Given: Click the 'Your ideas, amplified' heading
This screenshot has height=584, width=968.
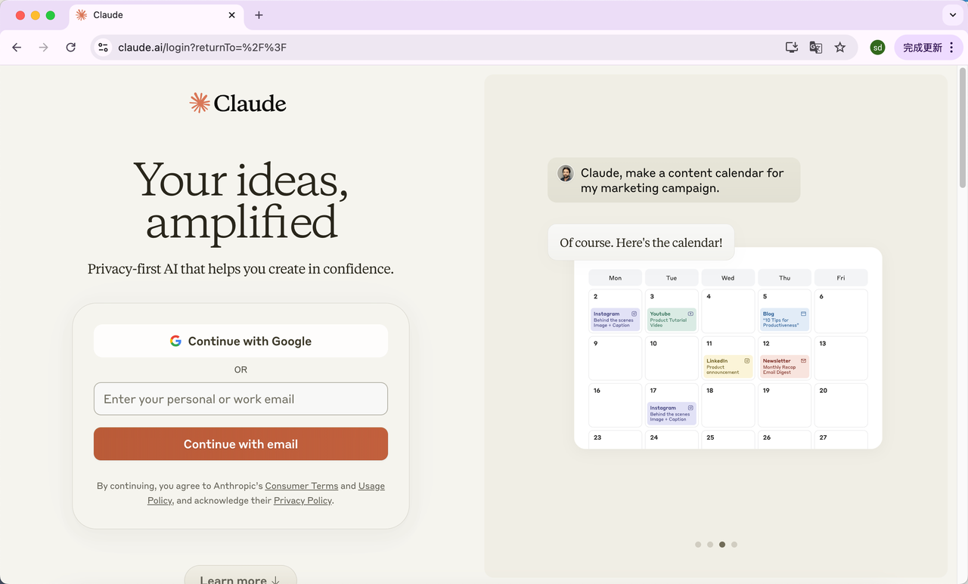Looking at the screenshot, I should click(241, 201).
